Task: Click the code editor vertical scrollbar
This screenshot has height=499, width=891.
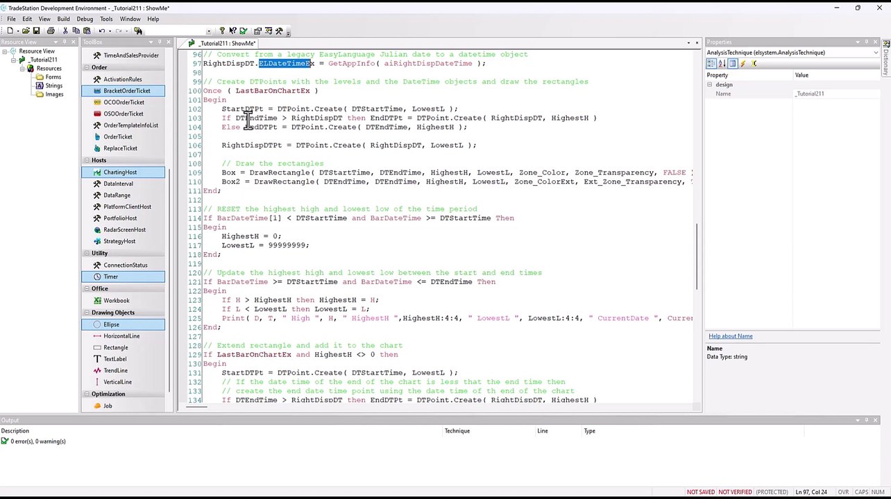Action: click(x=697, y=256)
